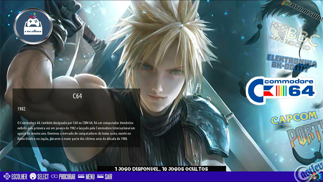Image resolution: width=323 pixels, height=182 pixels.
Task: Click the '1 JOGO DISPONVEL, 10 JOGOS OCULTOS' banner
Action: tap(161, 169)
